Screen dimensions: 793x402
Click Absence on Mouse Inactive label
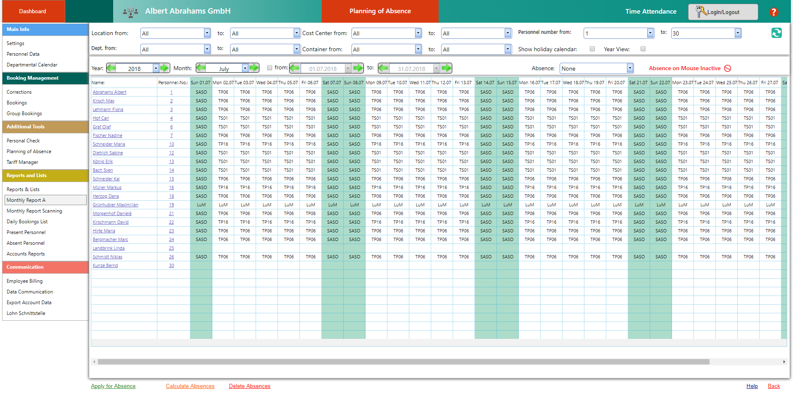(684, 69)
